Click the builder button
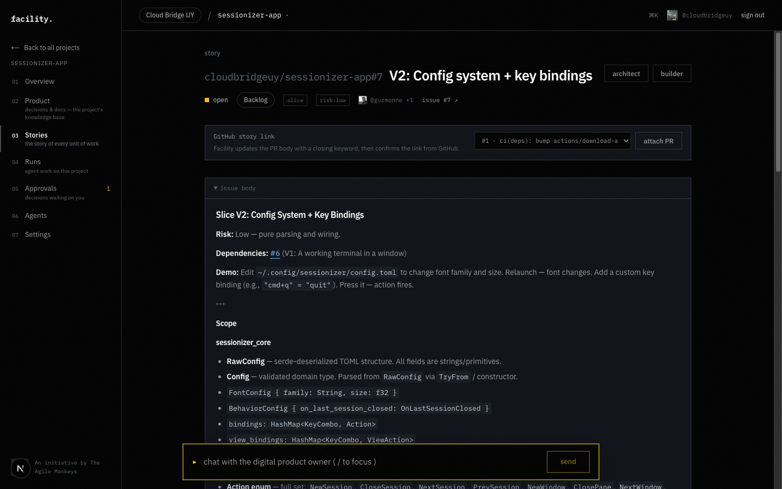This screenshot has height=489, width=782. (x=672, y=74)
